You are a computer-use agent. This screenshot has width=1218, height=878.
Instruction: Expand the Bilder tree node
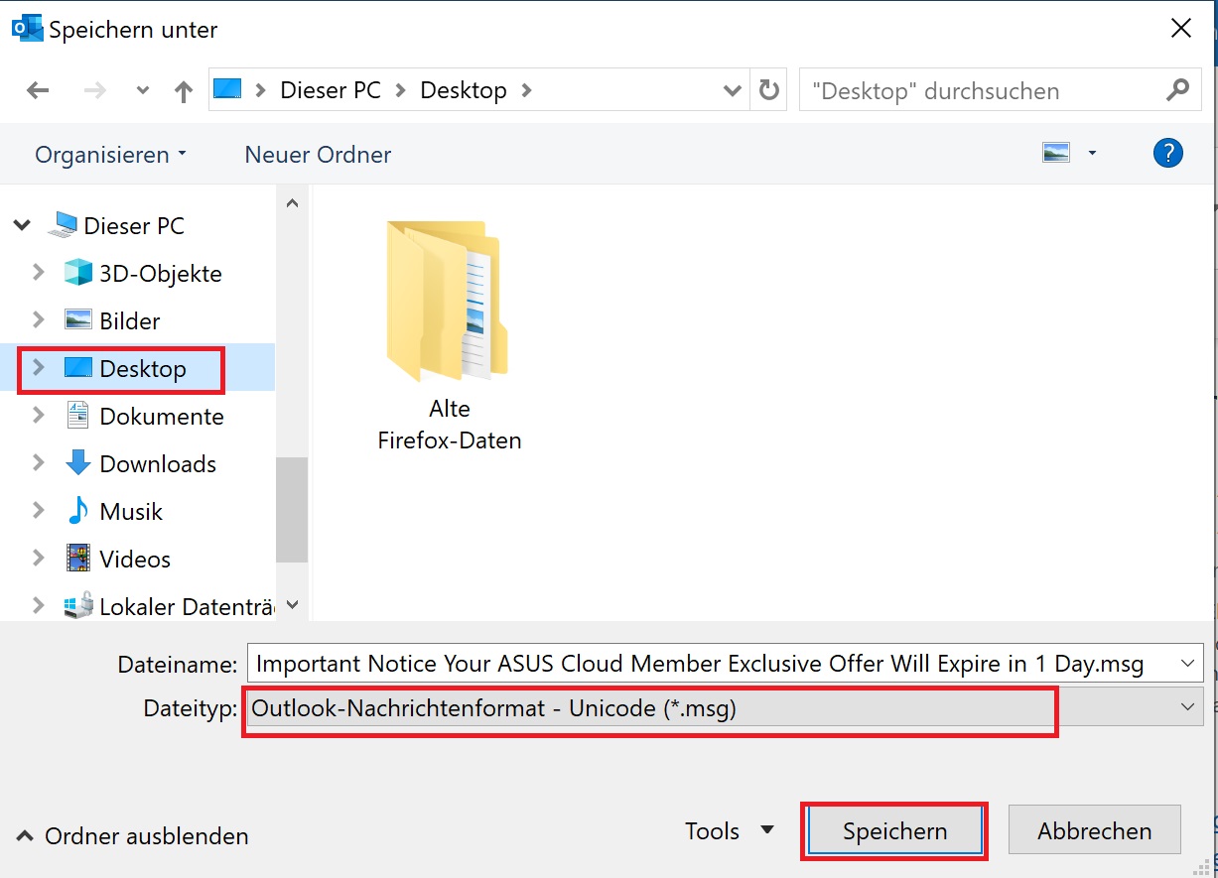point(39,320)
